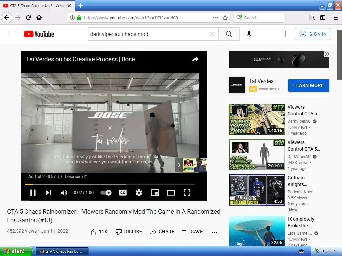
Task: Pause the video playback
Action: 33,193
